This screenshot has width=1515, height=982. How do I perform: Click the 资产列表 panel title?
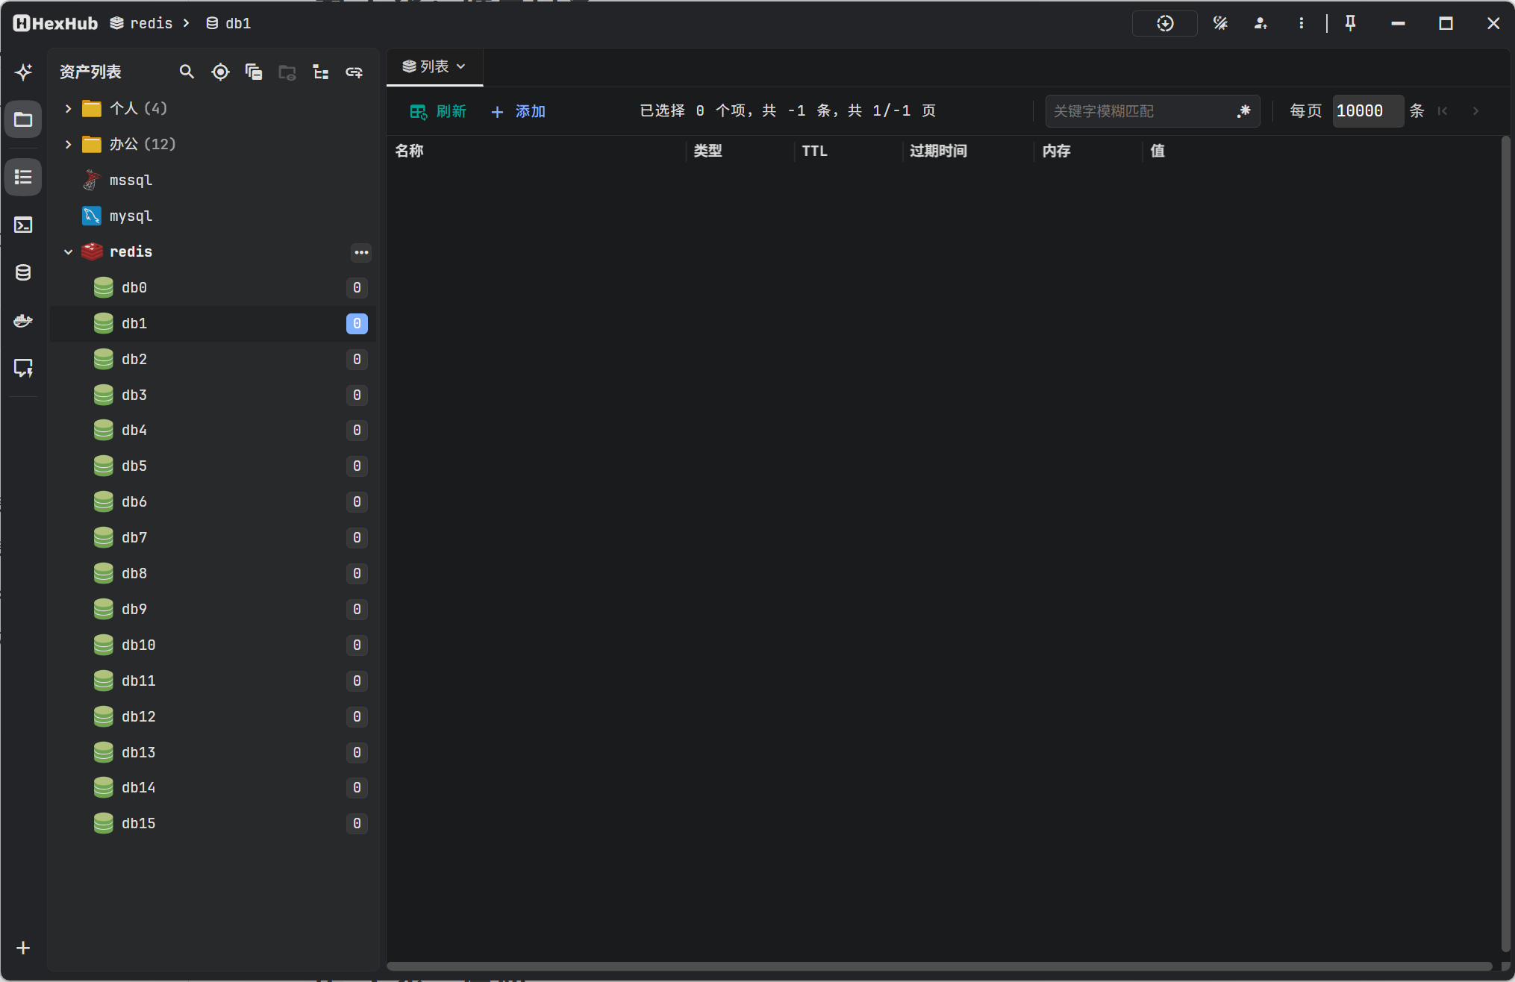pos(90,72)
